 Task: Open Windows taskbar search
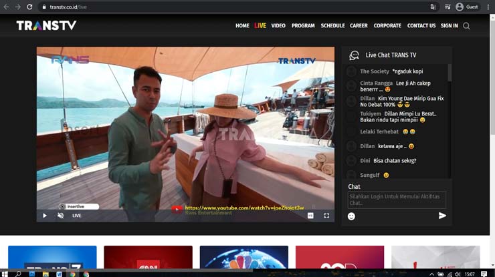point(18,274)
